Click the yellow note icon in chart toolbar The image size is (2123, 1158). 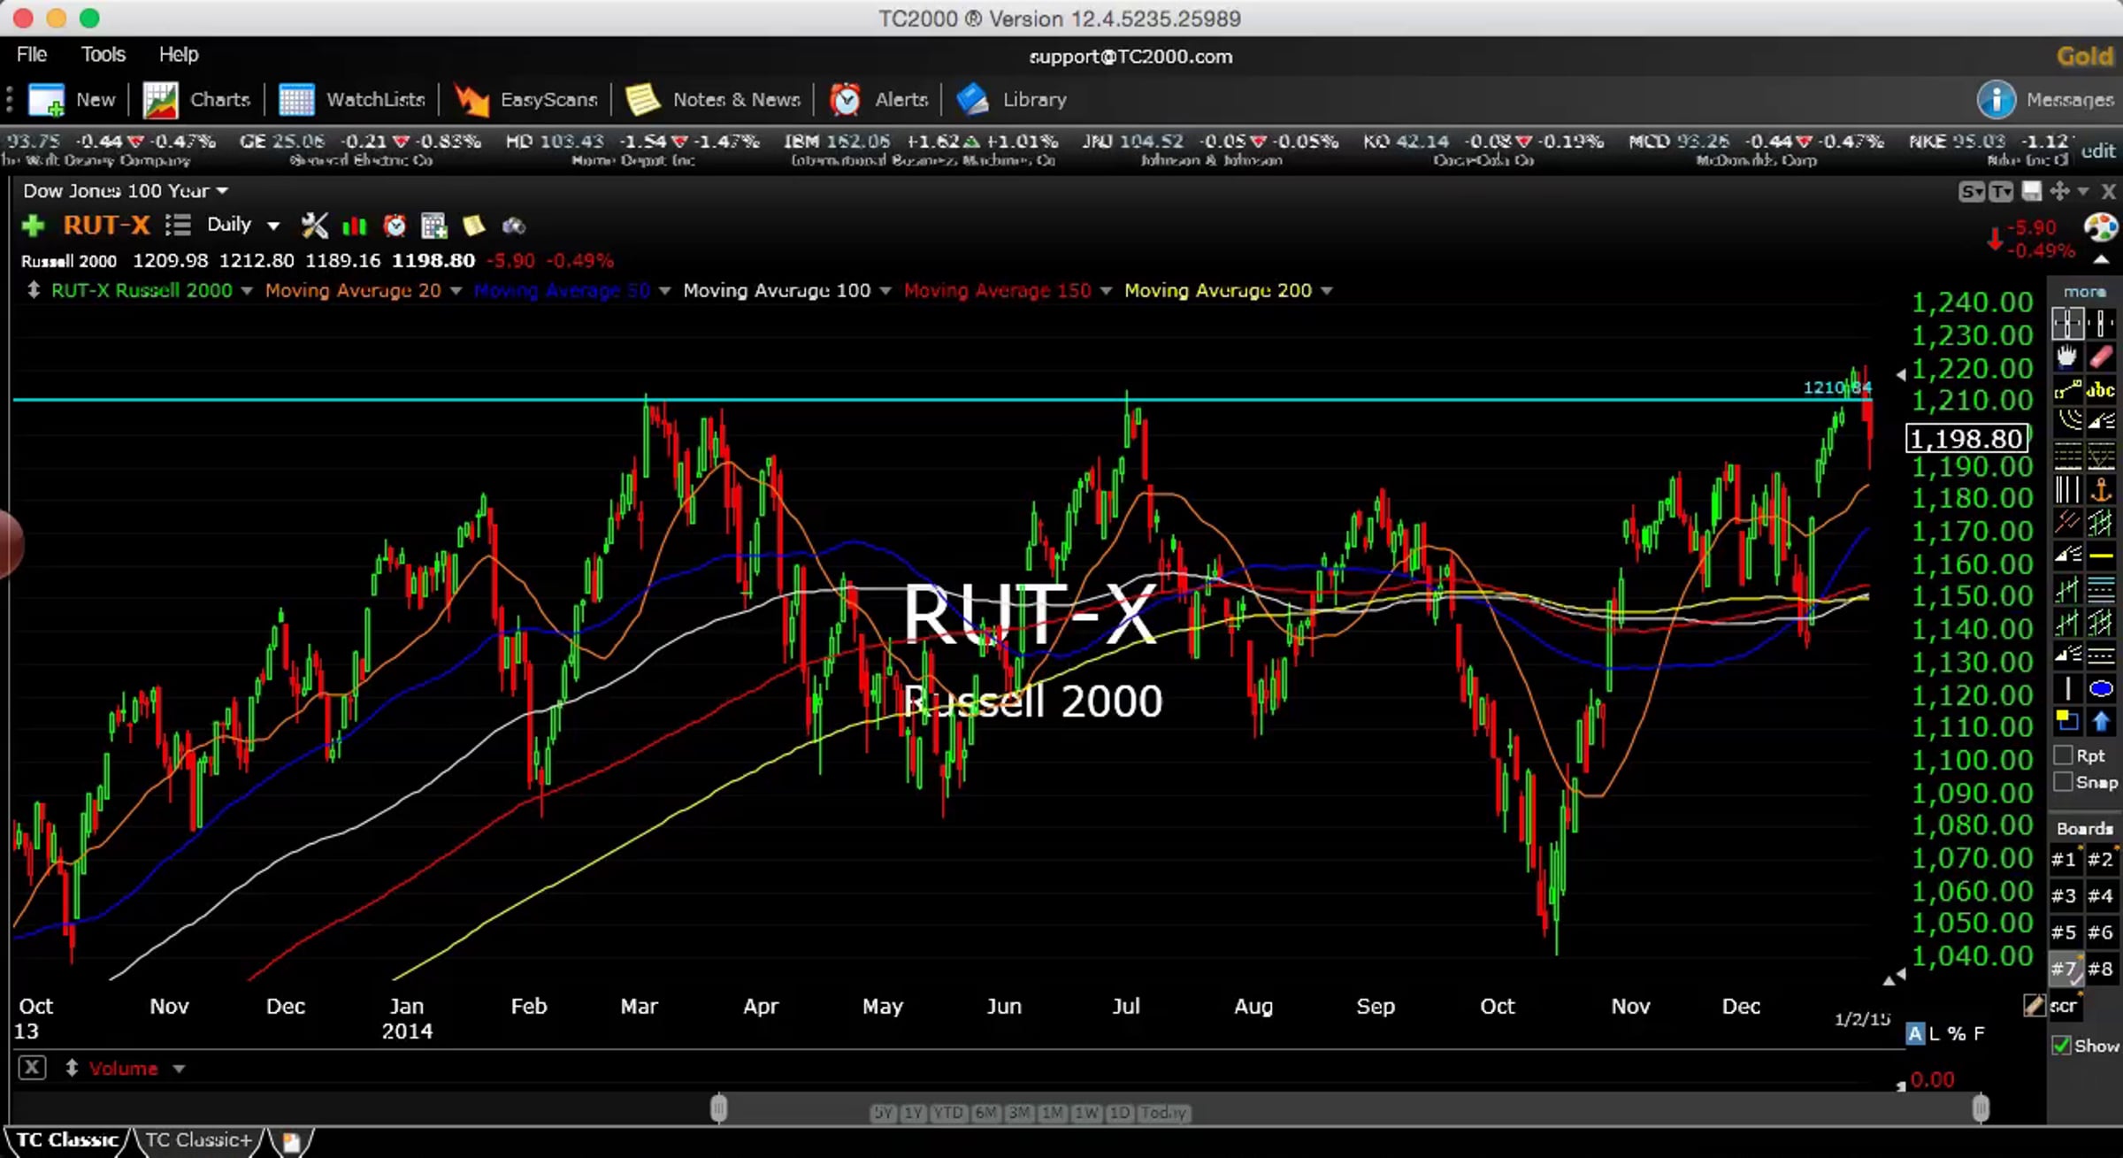click(473, 226)
